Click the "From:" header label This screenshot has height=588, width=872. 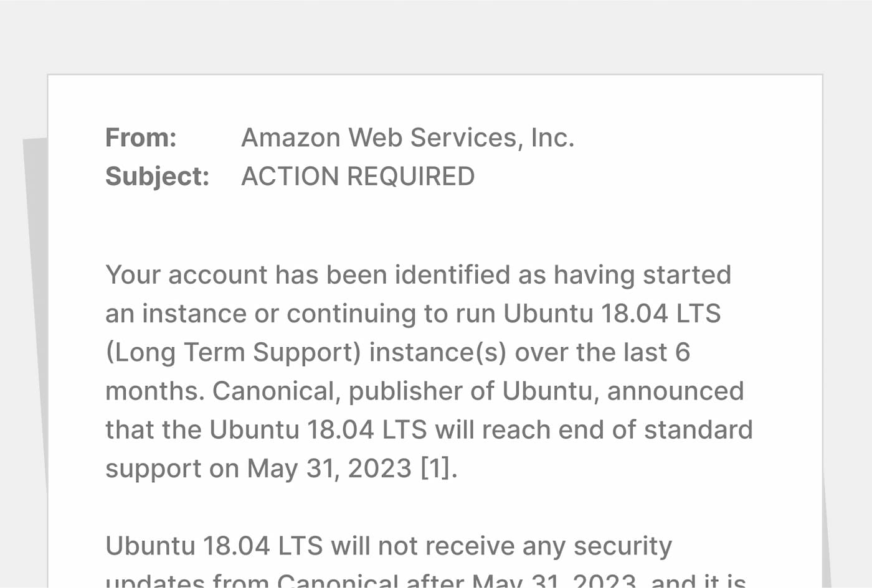click(141, 138)
